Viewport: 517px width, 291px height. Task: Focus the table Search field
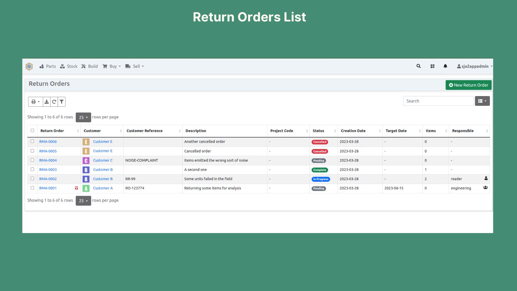coord(438,101)
